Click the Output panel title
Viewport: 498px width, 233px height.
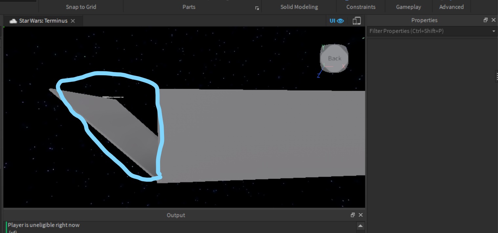[x=176, y=215]
